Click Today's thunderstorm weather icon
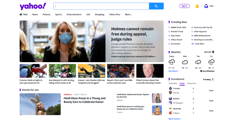The image size is (233, 121). pos(172,62)
